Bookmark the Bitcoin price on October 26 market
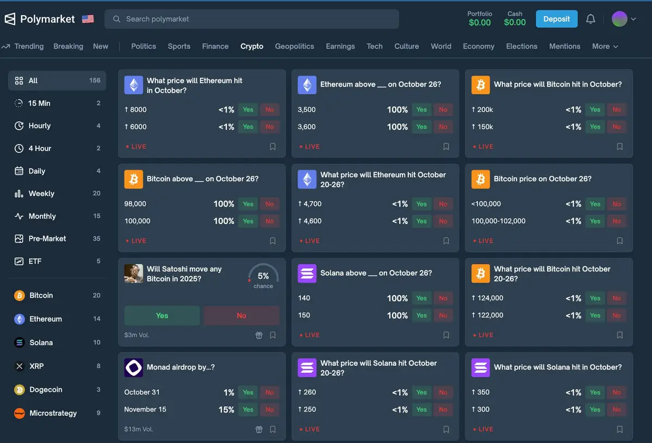 (x=619, y=241)
